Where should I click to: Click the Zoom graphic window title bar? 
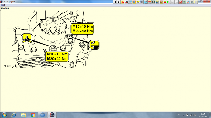(53, 2)
